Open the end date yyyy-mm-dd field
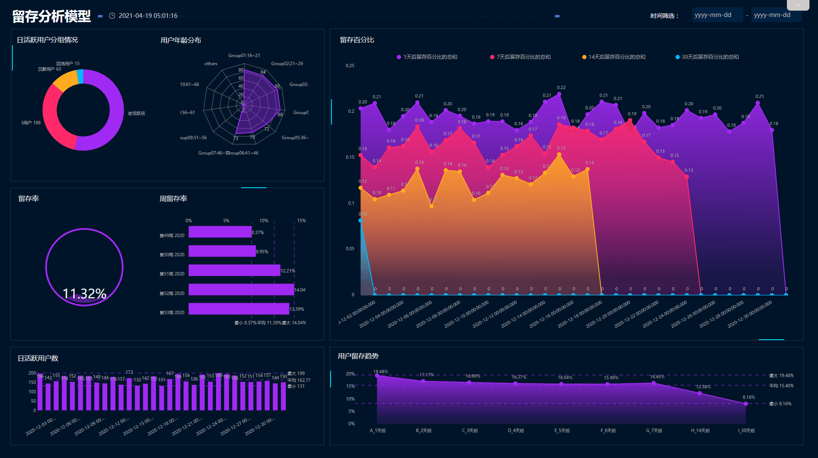Screen dimensions: 818x458 (777, 15)
